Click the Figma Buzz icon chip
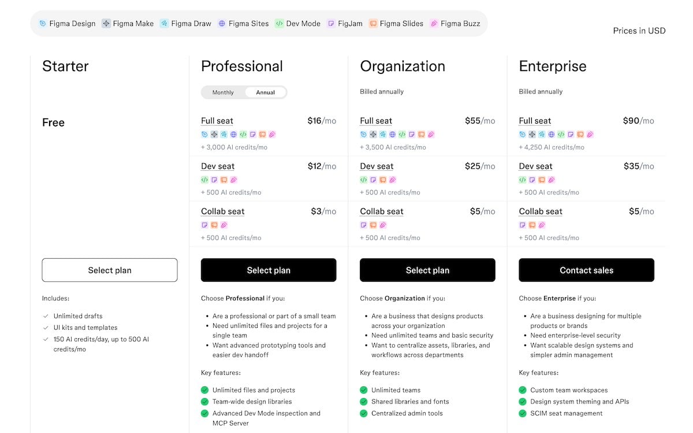 point(434,24)
